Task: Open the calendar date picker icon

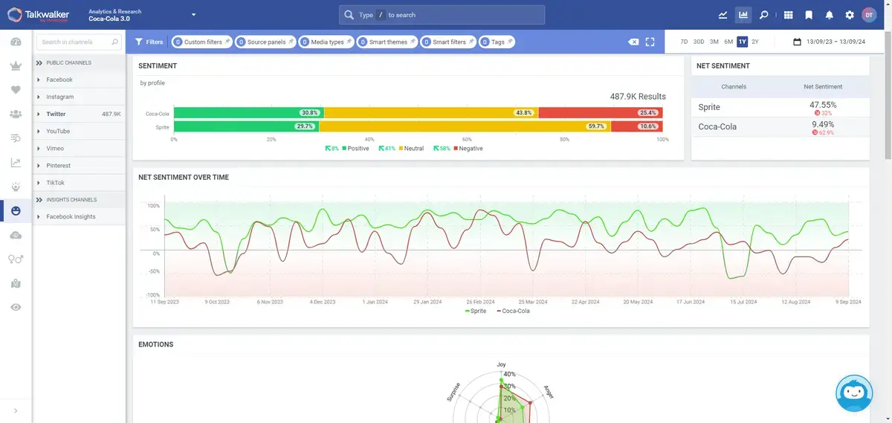Action: click(797, 42)
